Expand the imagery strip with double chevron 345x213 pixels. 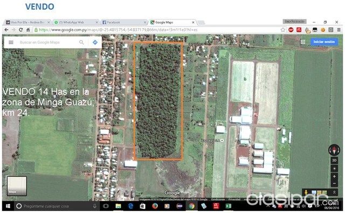[334, 193]
